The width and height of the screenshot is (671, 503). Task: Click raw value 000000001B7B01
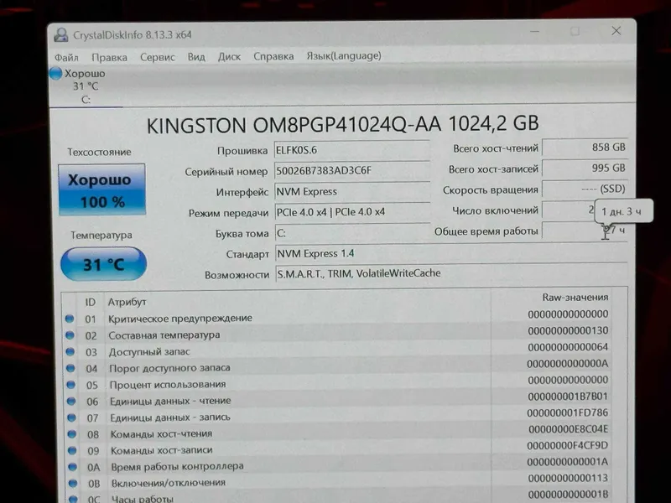pos(568,397)
